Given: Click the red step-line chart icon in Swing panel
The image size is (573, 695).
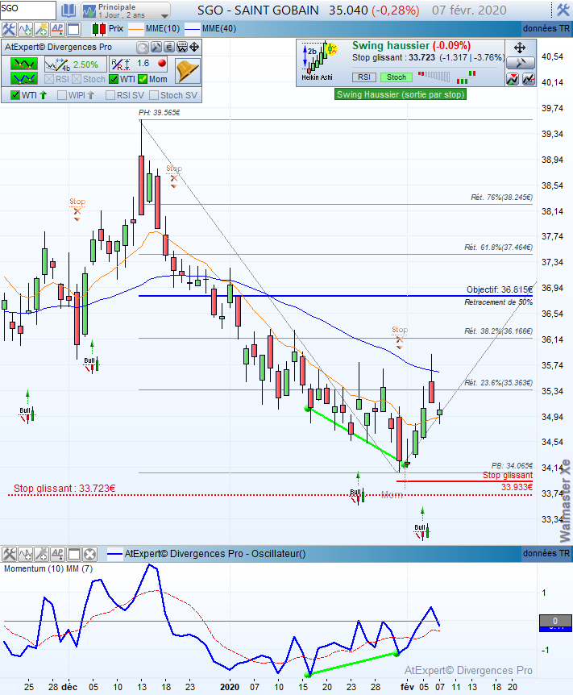Looking at the screenshot, I should (528, 79).
